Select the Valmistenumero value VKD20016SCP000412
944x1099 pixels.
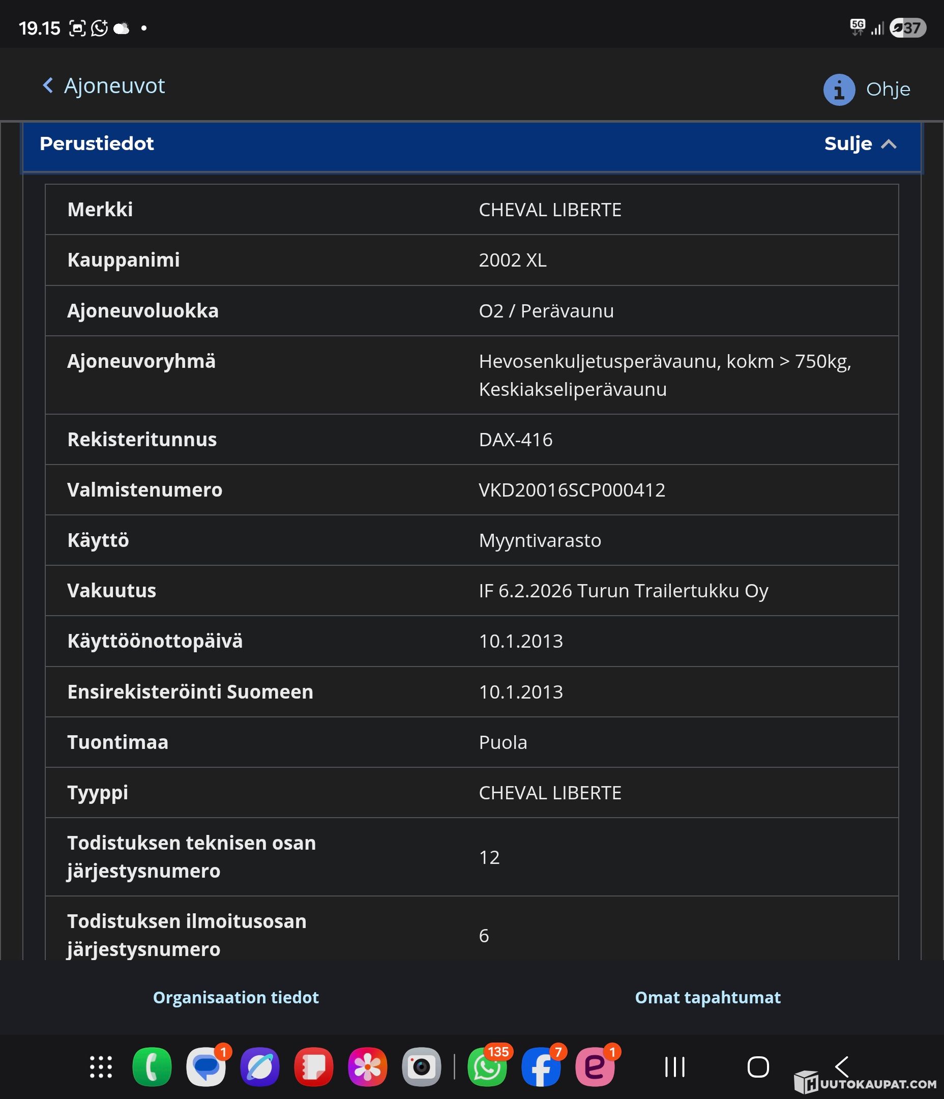click(572, 490)
